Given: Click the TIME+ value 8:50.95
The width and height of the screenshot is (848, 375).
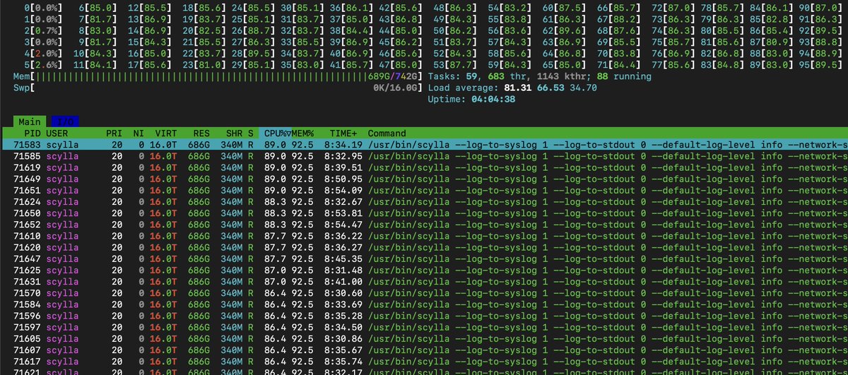Looking at the screenshot, I should (343, 179).
